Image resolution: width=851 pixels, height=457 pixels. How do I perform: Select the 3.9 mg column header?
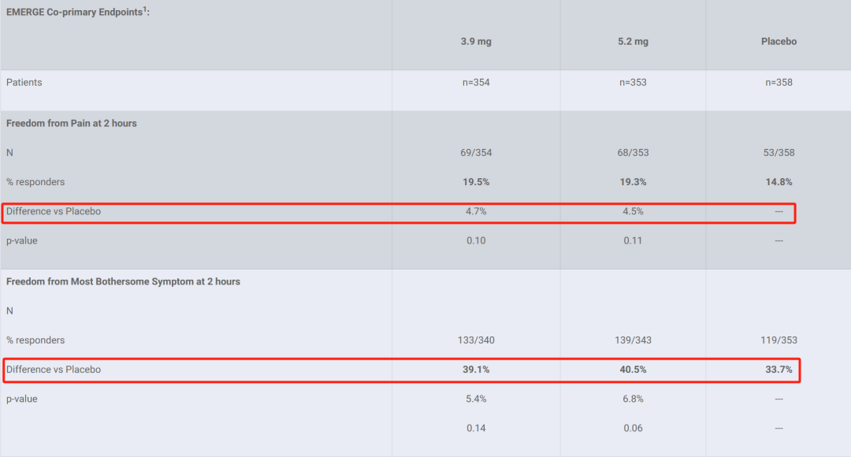(476, 42)
